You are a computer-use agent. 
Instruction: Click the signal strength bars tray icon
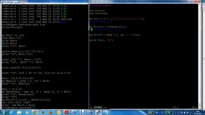click(x=151, y=112)
